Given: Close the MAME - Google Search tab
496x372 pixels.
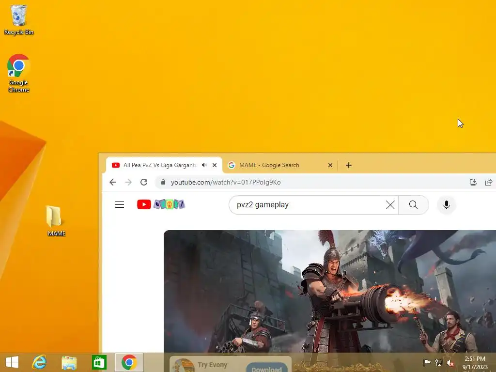Looking at the screenshot, I should 330,165.
